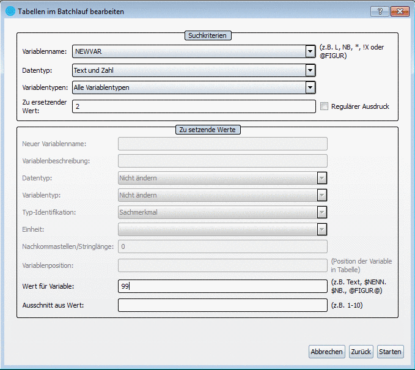The width and height of the screenshot is (415, 370).
Task: Click the Starten button
Action: pyautogui.click(x=390, y=352)
